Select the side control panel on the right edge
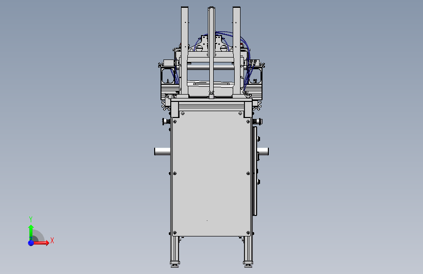The image size is (423, 274). pyautogui.click(x=255, y=171)
